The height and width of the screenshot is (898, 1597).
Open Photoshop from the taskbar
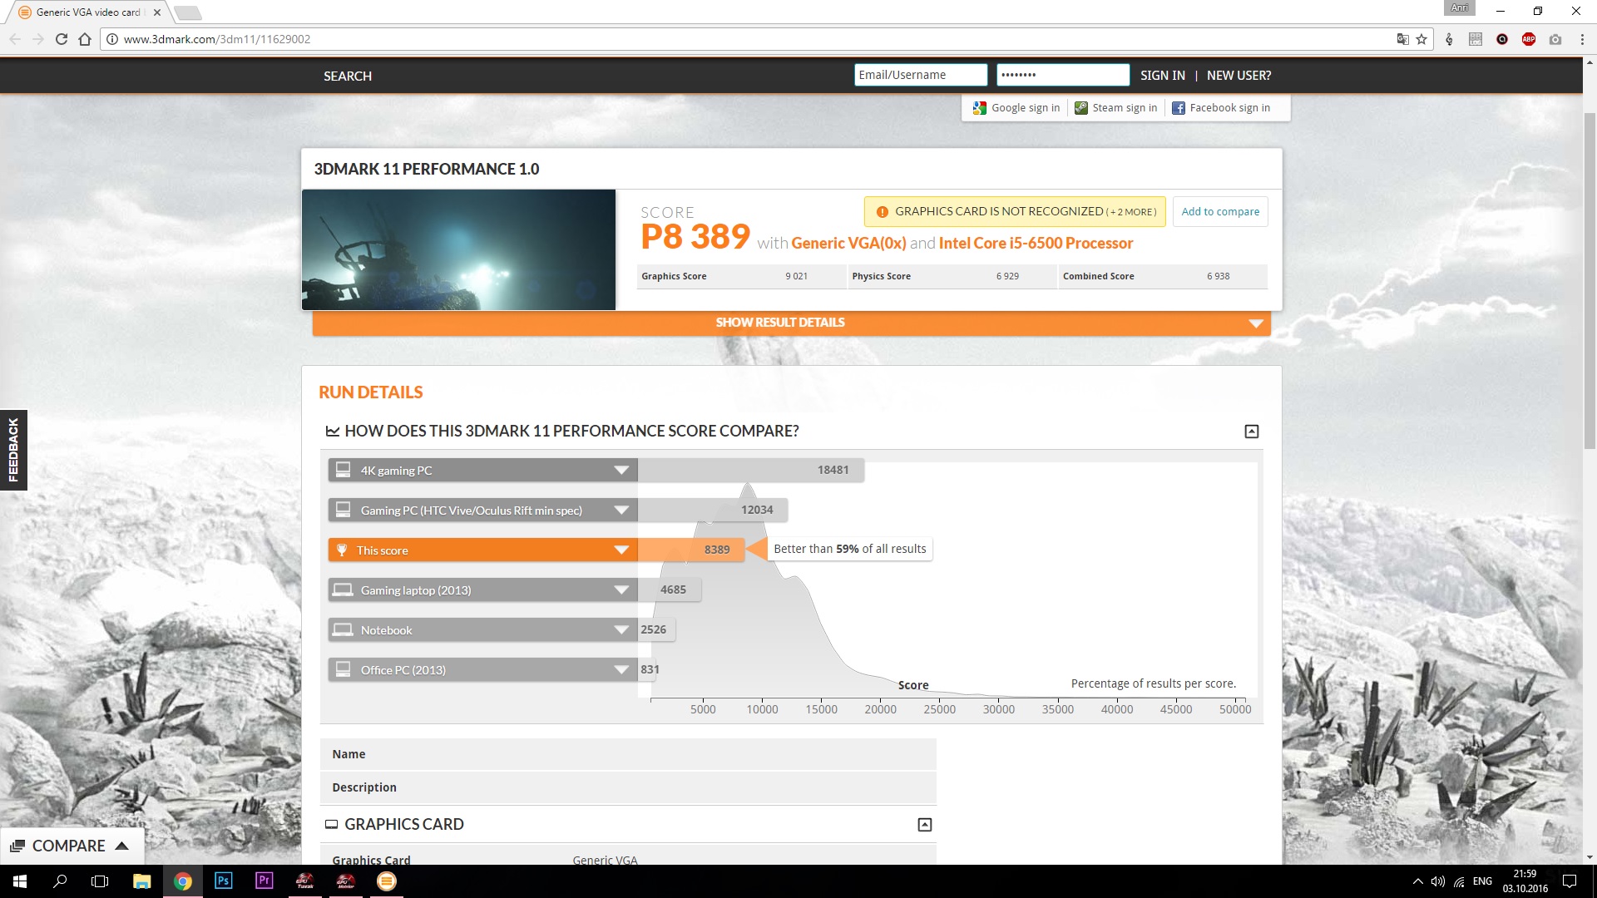pyautogui.click(x=223, y=881)
